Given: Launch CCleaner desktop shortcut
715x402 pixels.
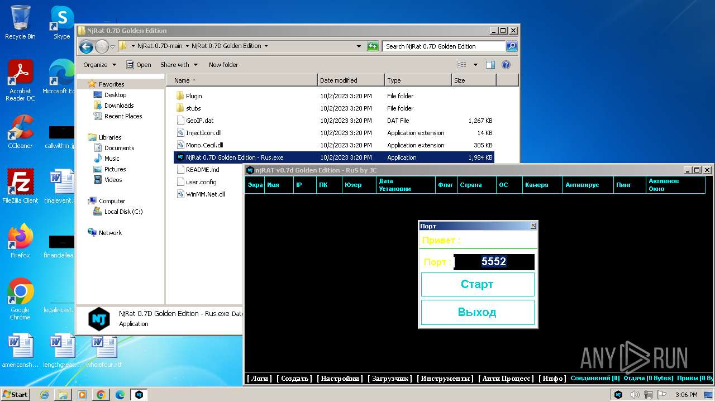Looking at the screenshot, I should [x=20, y=132].
